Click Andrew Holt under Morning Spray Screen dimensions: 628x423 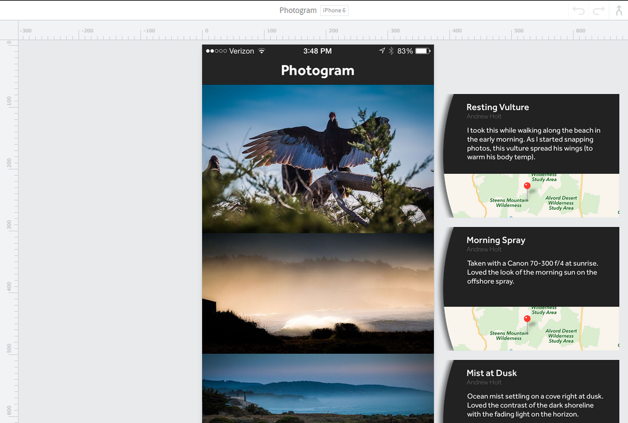[x=484, y=249]
